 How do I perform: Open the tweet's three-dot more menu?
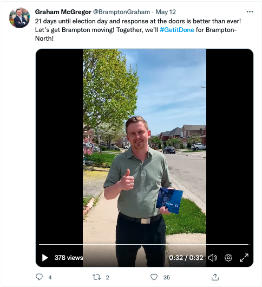click(250, 12)
